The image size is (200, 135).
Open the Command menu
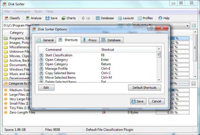[22, 11]
